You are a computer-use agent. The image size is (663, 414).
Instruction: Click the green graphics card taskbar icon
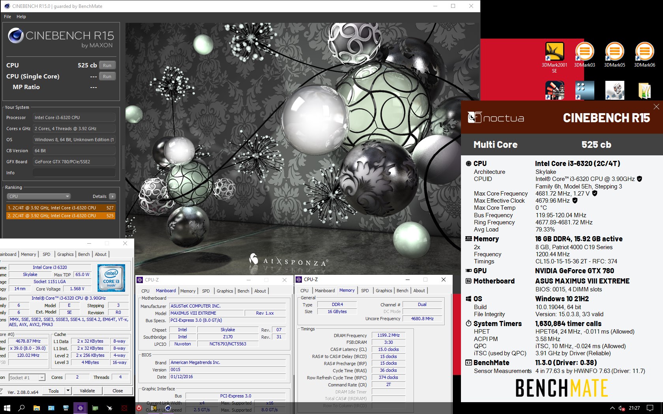[95, 408]
